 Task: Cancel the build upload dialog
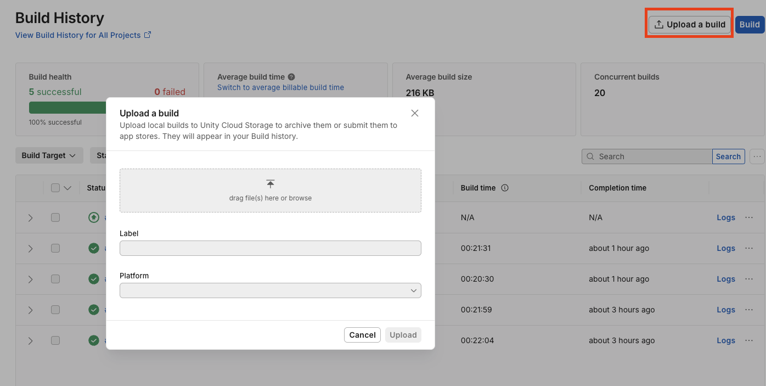pos(362,335)
